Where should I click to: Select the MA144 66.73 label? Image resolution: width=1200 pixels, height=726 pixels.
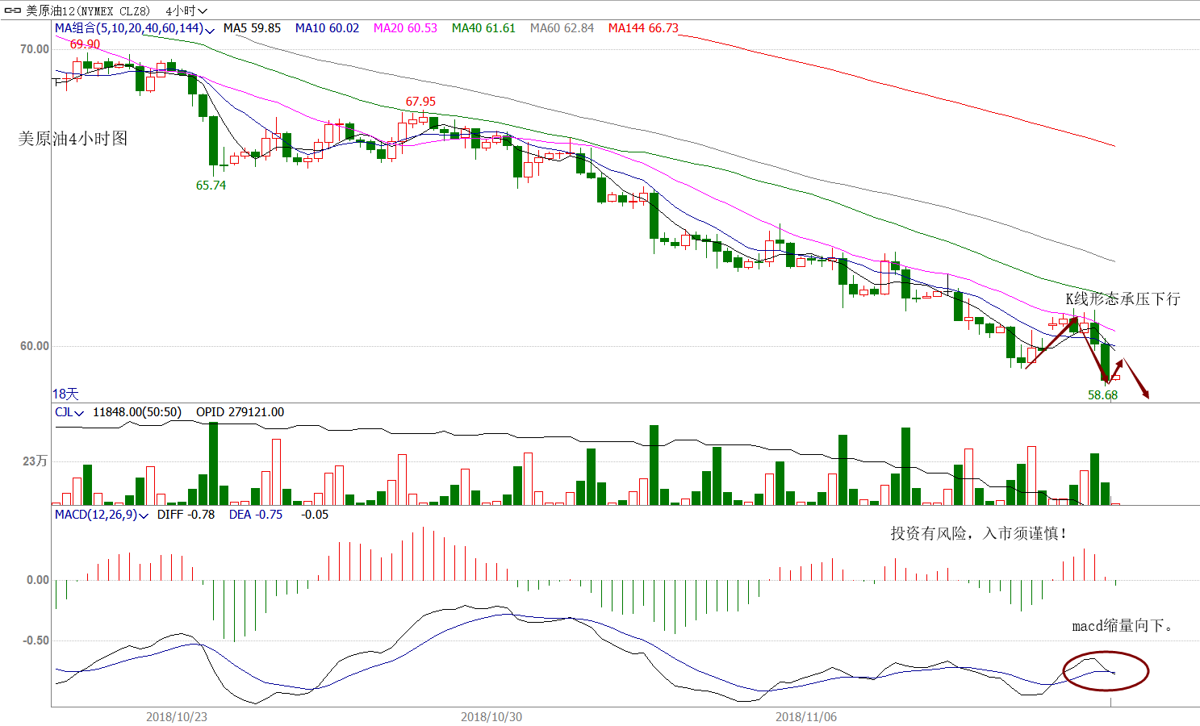pos(643,28)
